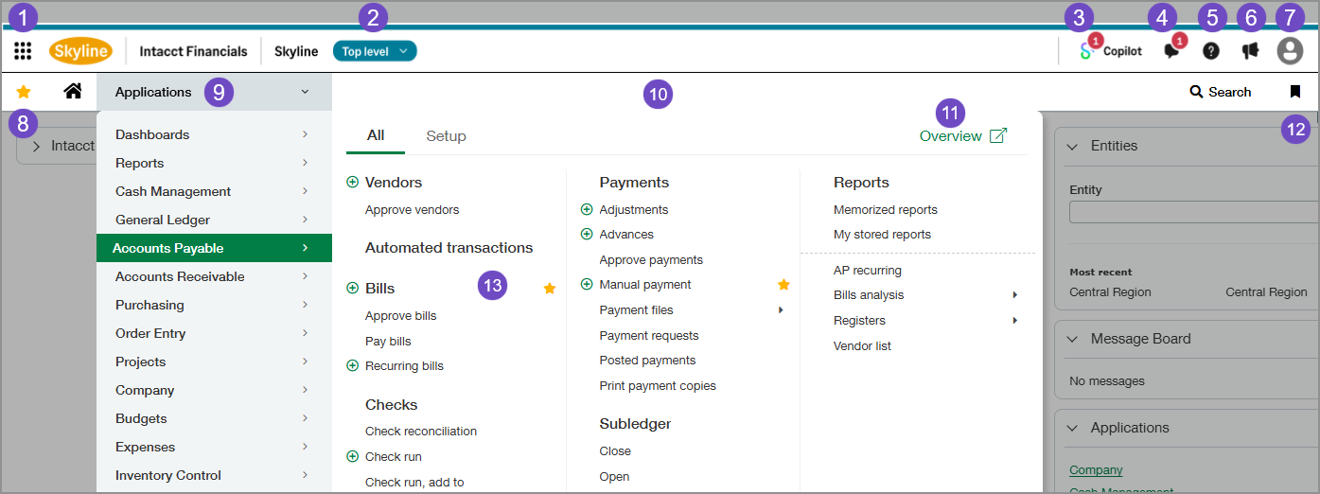Open Posted payments

click(x=647, y=361)
